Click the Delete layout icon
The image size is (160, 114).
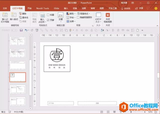coord(20,14)
